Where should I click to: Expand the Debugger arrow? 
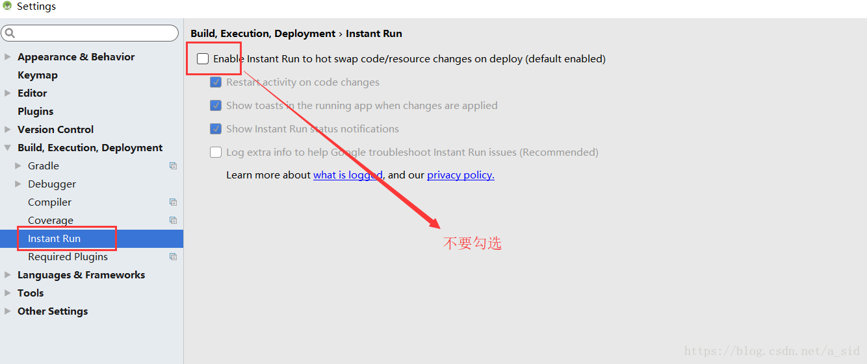18,184
